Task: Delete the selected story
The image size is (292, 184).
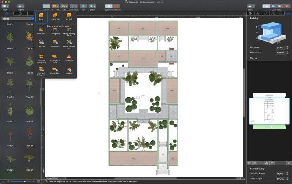Action: click(289, 163)
